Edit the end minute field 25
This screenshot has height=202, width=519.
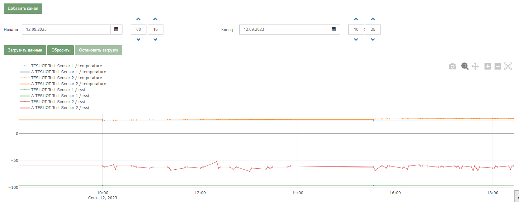tap(373, 30)
